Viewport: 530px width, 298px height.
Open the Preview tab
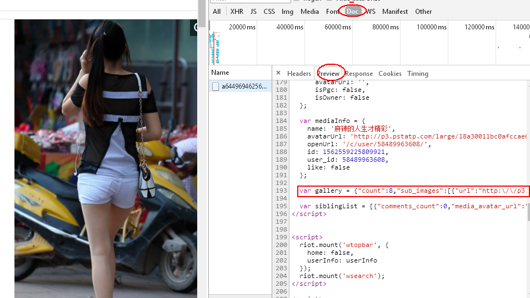click(328, 74)
